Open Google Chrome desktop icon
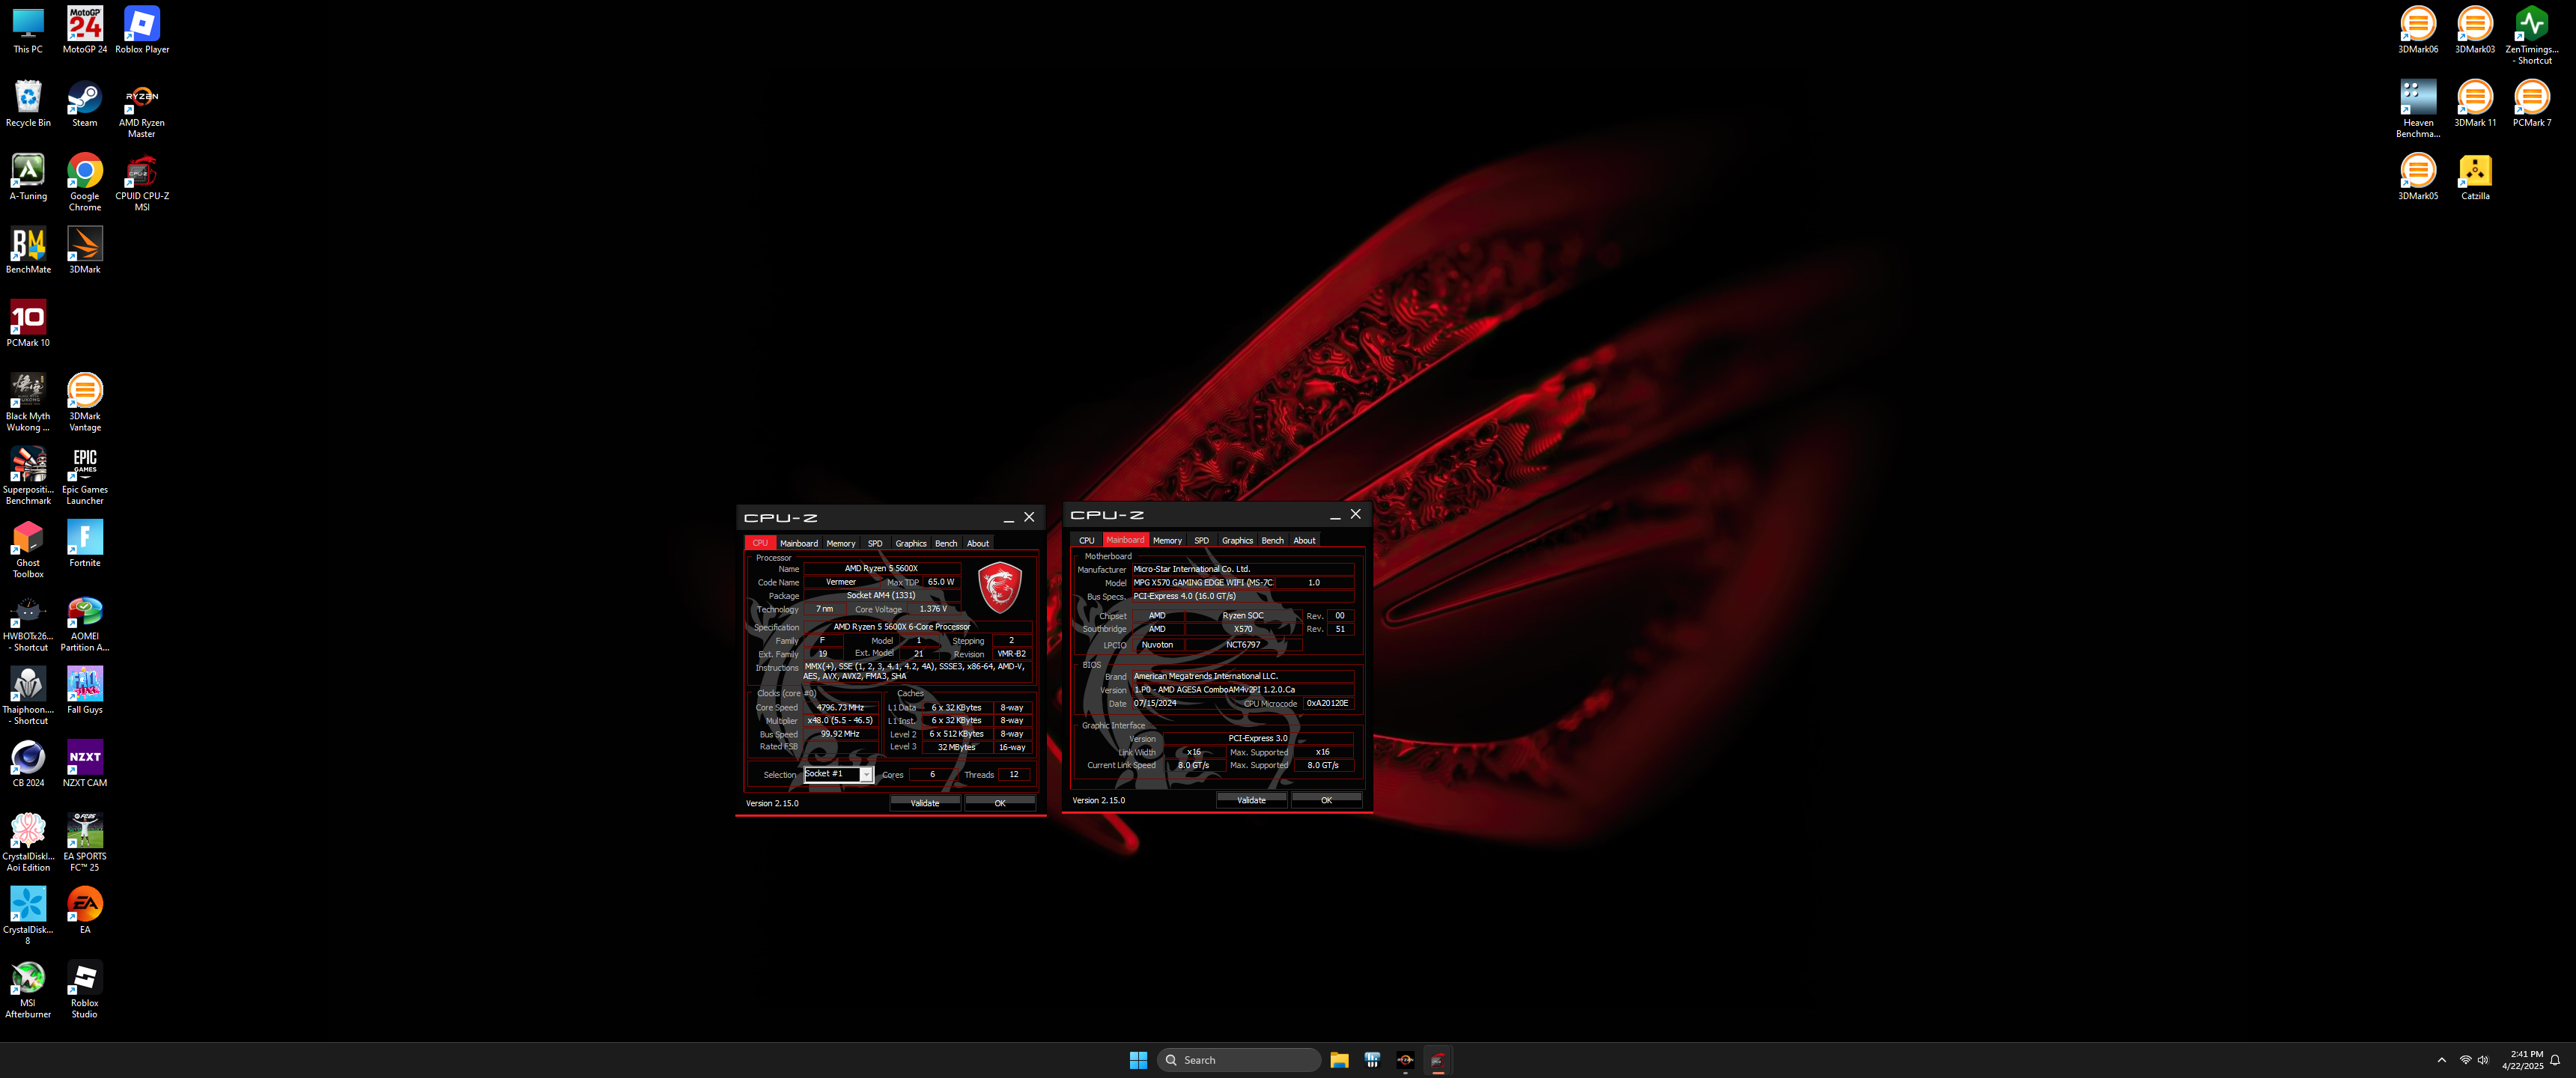 [x=85, y=182]
